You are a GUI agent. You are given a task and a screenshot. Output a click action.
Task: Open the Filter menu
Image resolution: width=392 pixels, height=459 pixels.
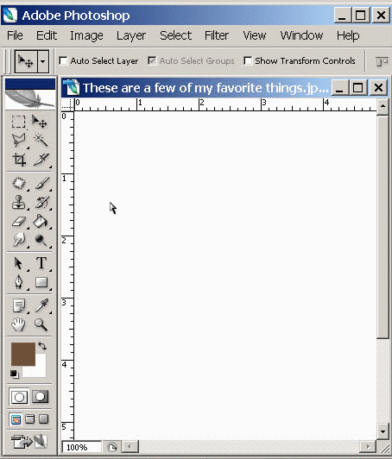coord(216,35)
